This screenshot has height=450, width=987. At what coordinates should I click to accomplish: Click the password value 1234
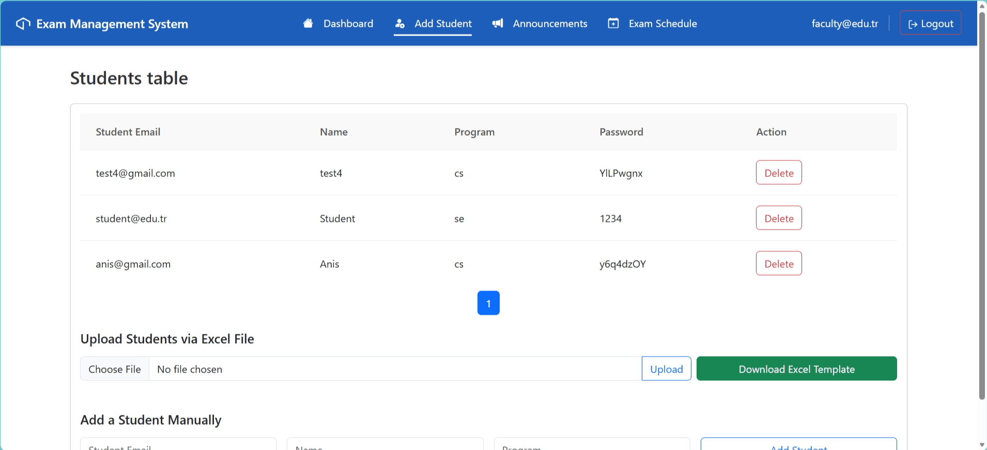coord(611,219)
